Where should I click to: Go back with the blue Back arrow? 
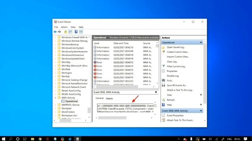(x=55, y=32)
